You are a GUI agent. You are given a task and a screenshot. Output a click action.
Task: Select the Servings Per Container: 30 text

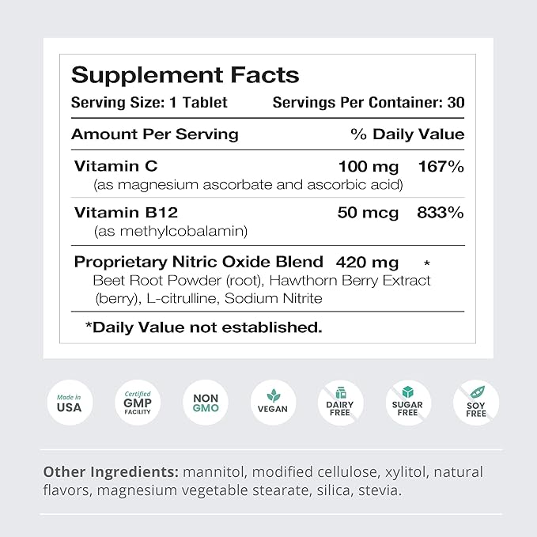click(x=368, y=103)
